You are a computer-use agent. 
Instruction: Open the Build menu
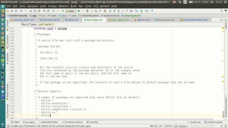(73, 6)
